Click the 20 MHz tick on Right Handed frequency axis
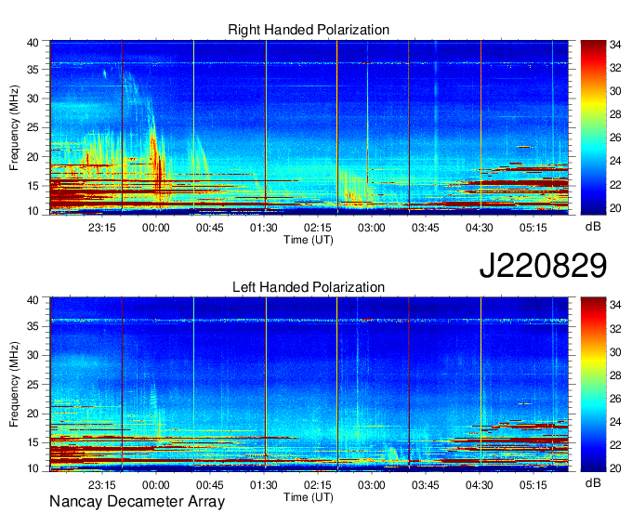The width and height of the screenshot is (632, 513). (33, 157)
